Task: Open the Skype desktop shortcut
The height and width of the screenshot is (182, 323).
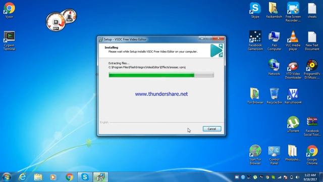Action: click(255, 10)
